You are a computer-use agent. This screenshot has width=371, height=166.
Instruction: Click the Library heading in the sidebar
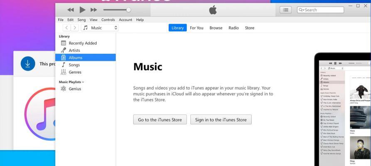pos(64,37)
